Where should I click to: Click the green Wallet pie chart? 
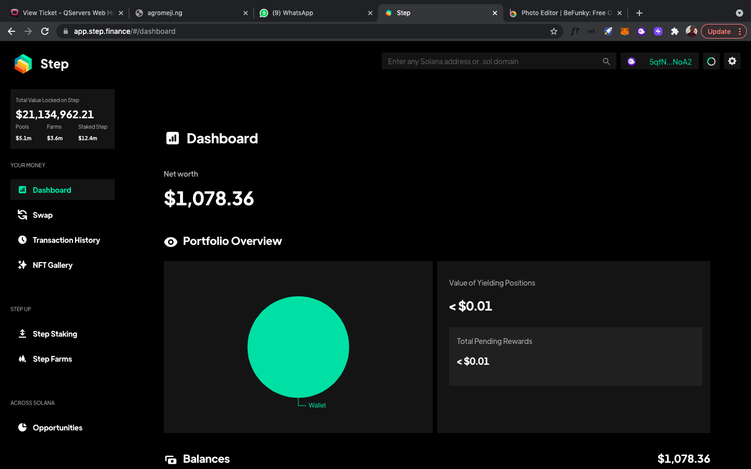[298, 347]
